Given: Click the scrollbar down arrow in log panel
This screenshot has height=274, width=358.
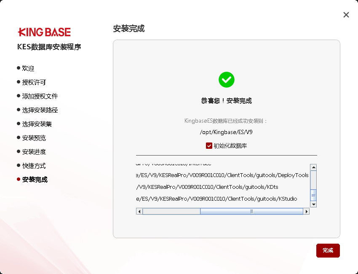Looking at the screenshot, I should click(x=313, y=204).
